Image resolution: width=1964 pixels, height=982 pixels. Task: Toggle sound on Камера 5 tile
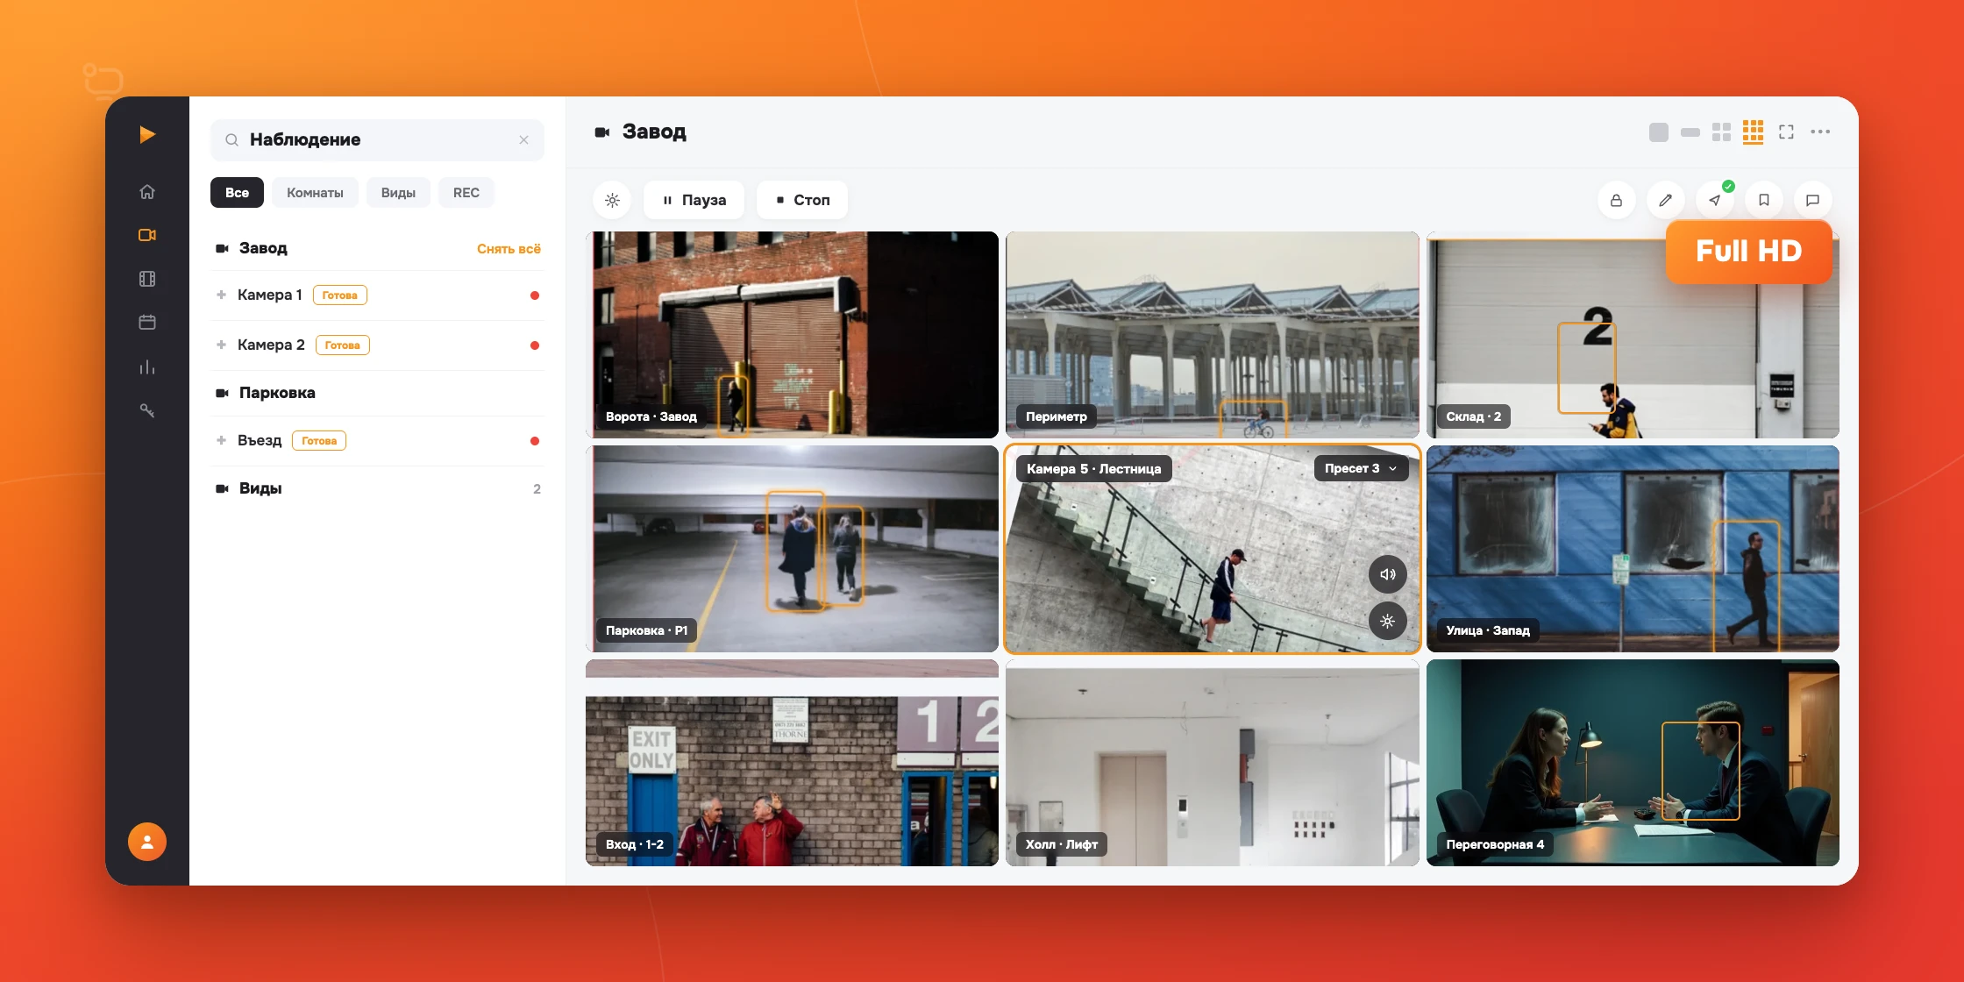1388,574
